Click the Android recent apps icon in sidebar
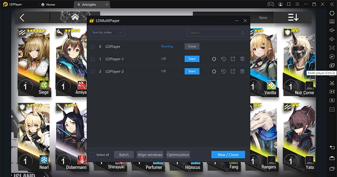 click(x=332, y=169)
